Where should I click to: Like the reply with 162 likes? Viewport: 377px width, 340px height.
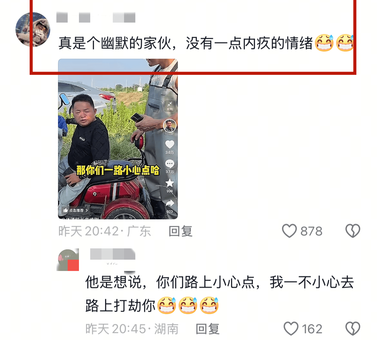click(291, 328)
